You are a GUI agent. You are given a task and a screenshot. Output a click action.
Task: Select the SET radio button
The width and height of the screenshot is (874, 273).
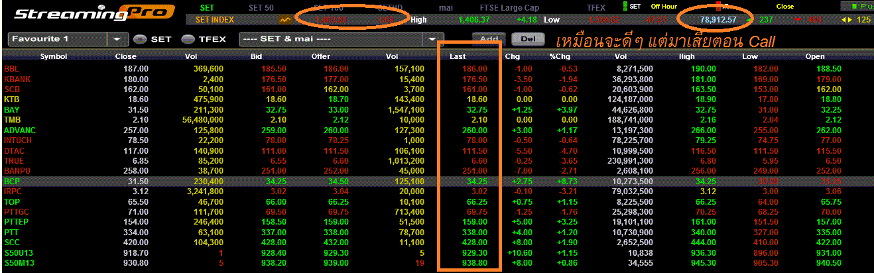139,39
